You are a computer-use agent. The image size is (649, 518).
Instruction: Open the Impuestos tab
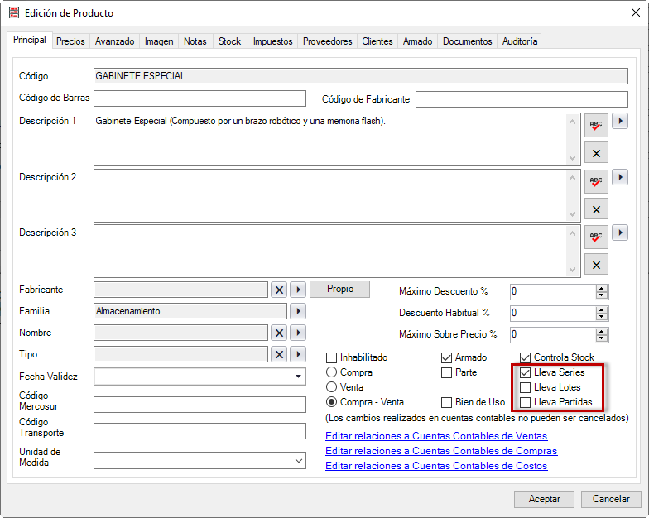[273, 41]
